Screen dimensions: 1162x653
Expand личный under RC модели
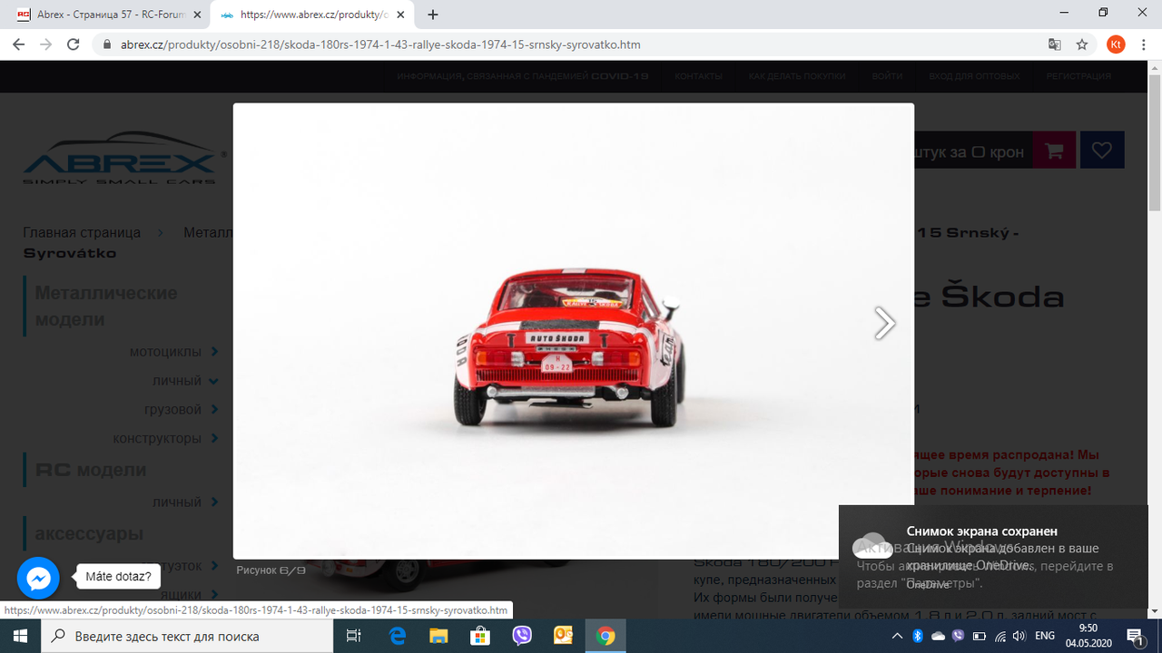click(x=214, y=502)
